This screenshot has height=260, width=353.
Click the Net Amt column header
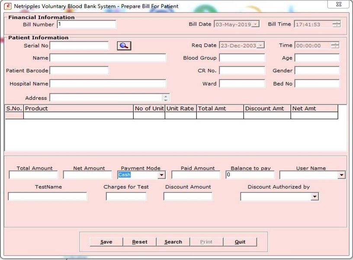click(x=314, y=109)
